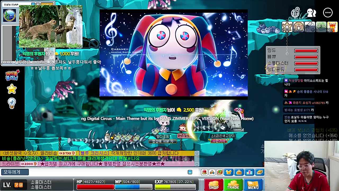Click the 수련기사 guild tag
339x191 pixels.
(x=219, y=141)
